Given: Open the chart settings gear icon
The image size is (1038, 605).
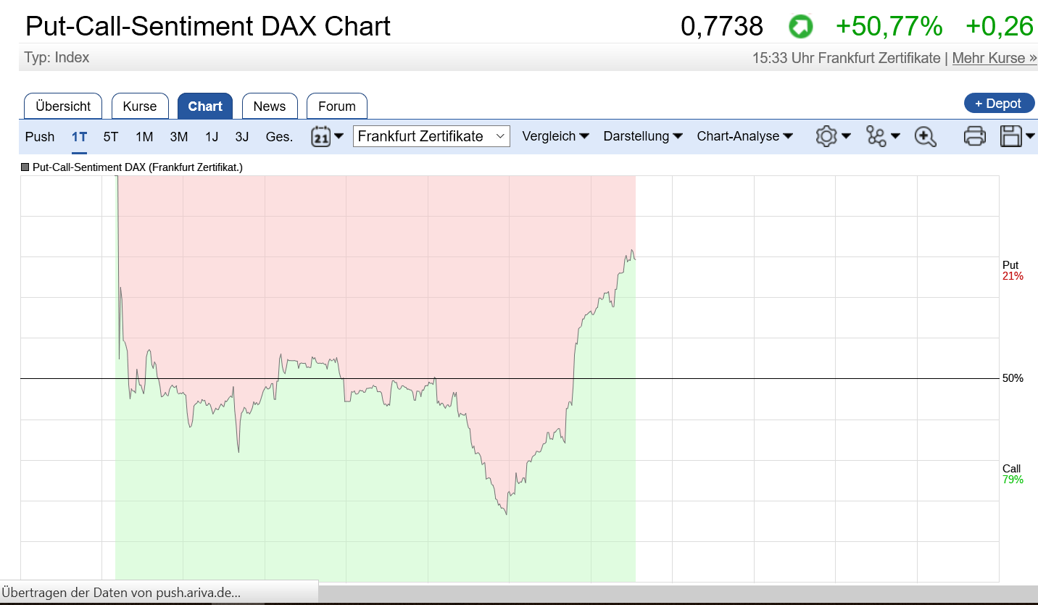Looking at the screenshot, I should click(x=827, y=135).
